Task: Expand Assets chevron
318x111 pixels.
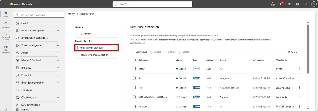Action: tap(58, 53)
